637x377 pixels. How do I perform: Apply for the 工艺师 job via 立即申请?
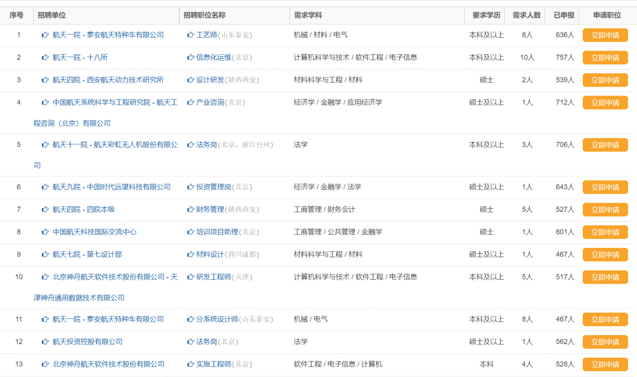[x=605, y=35]
